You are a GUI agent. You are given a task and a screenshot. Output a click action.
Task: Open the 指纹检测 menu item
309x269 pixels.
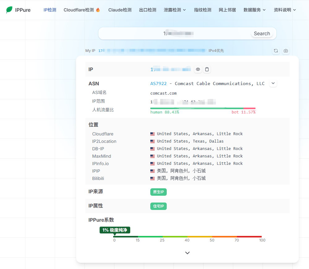click(x=203, y=10)
